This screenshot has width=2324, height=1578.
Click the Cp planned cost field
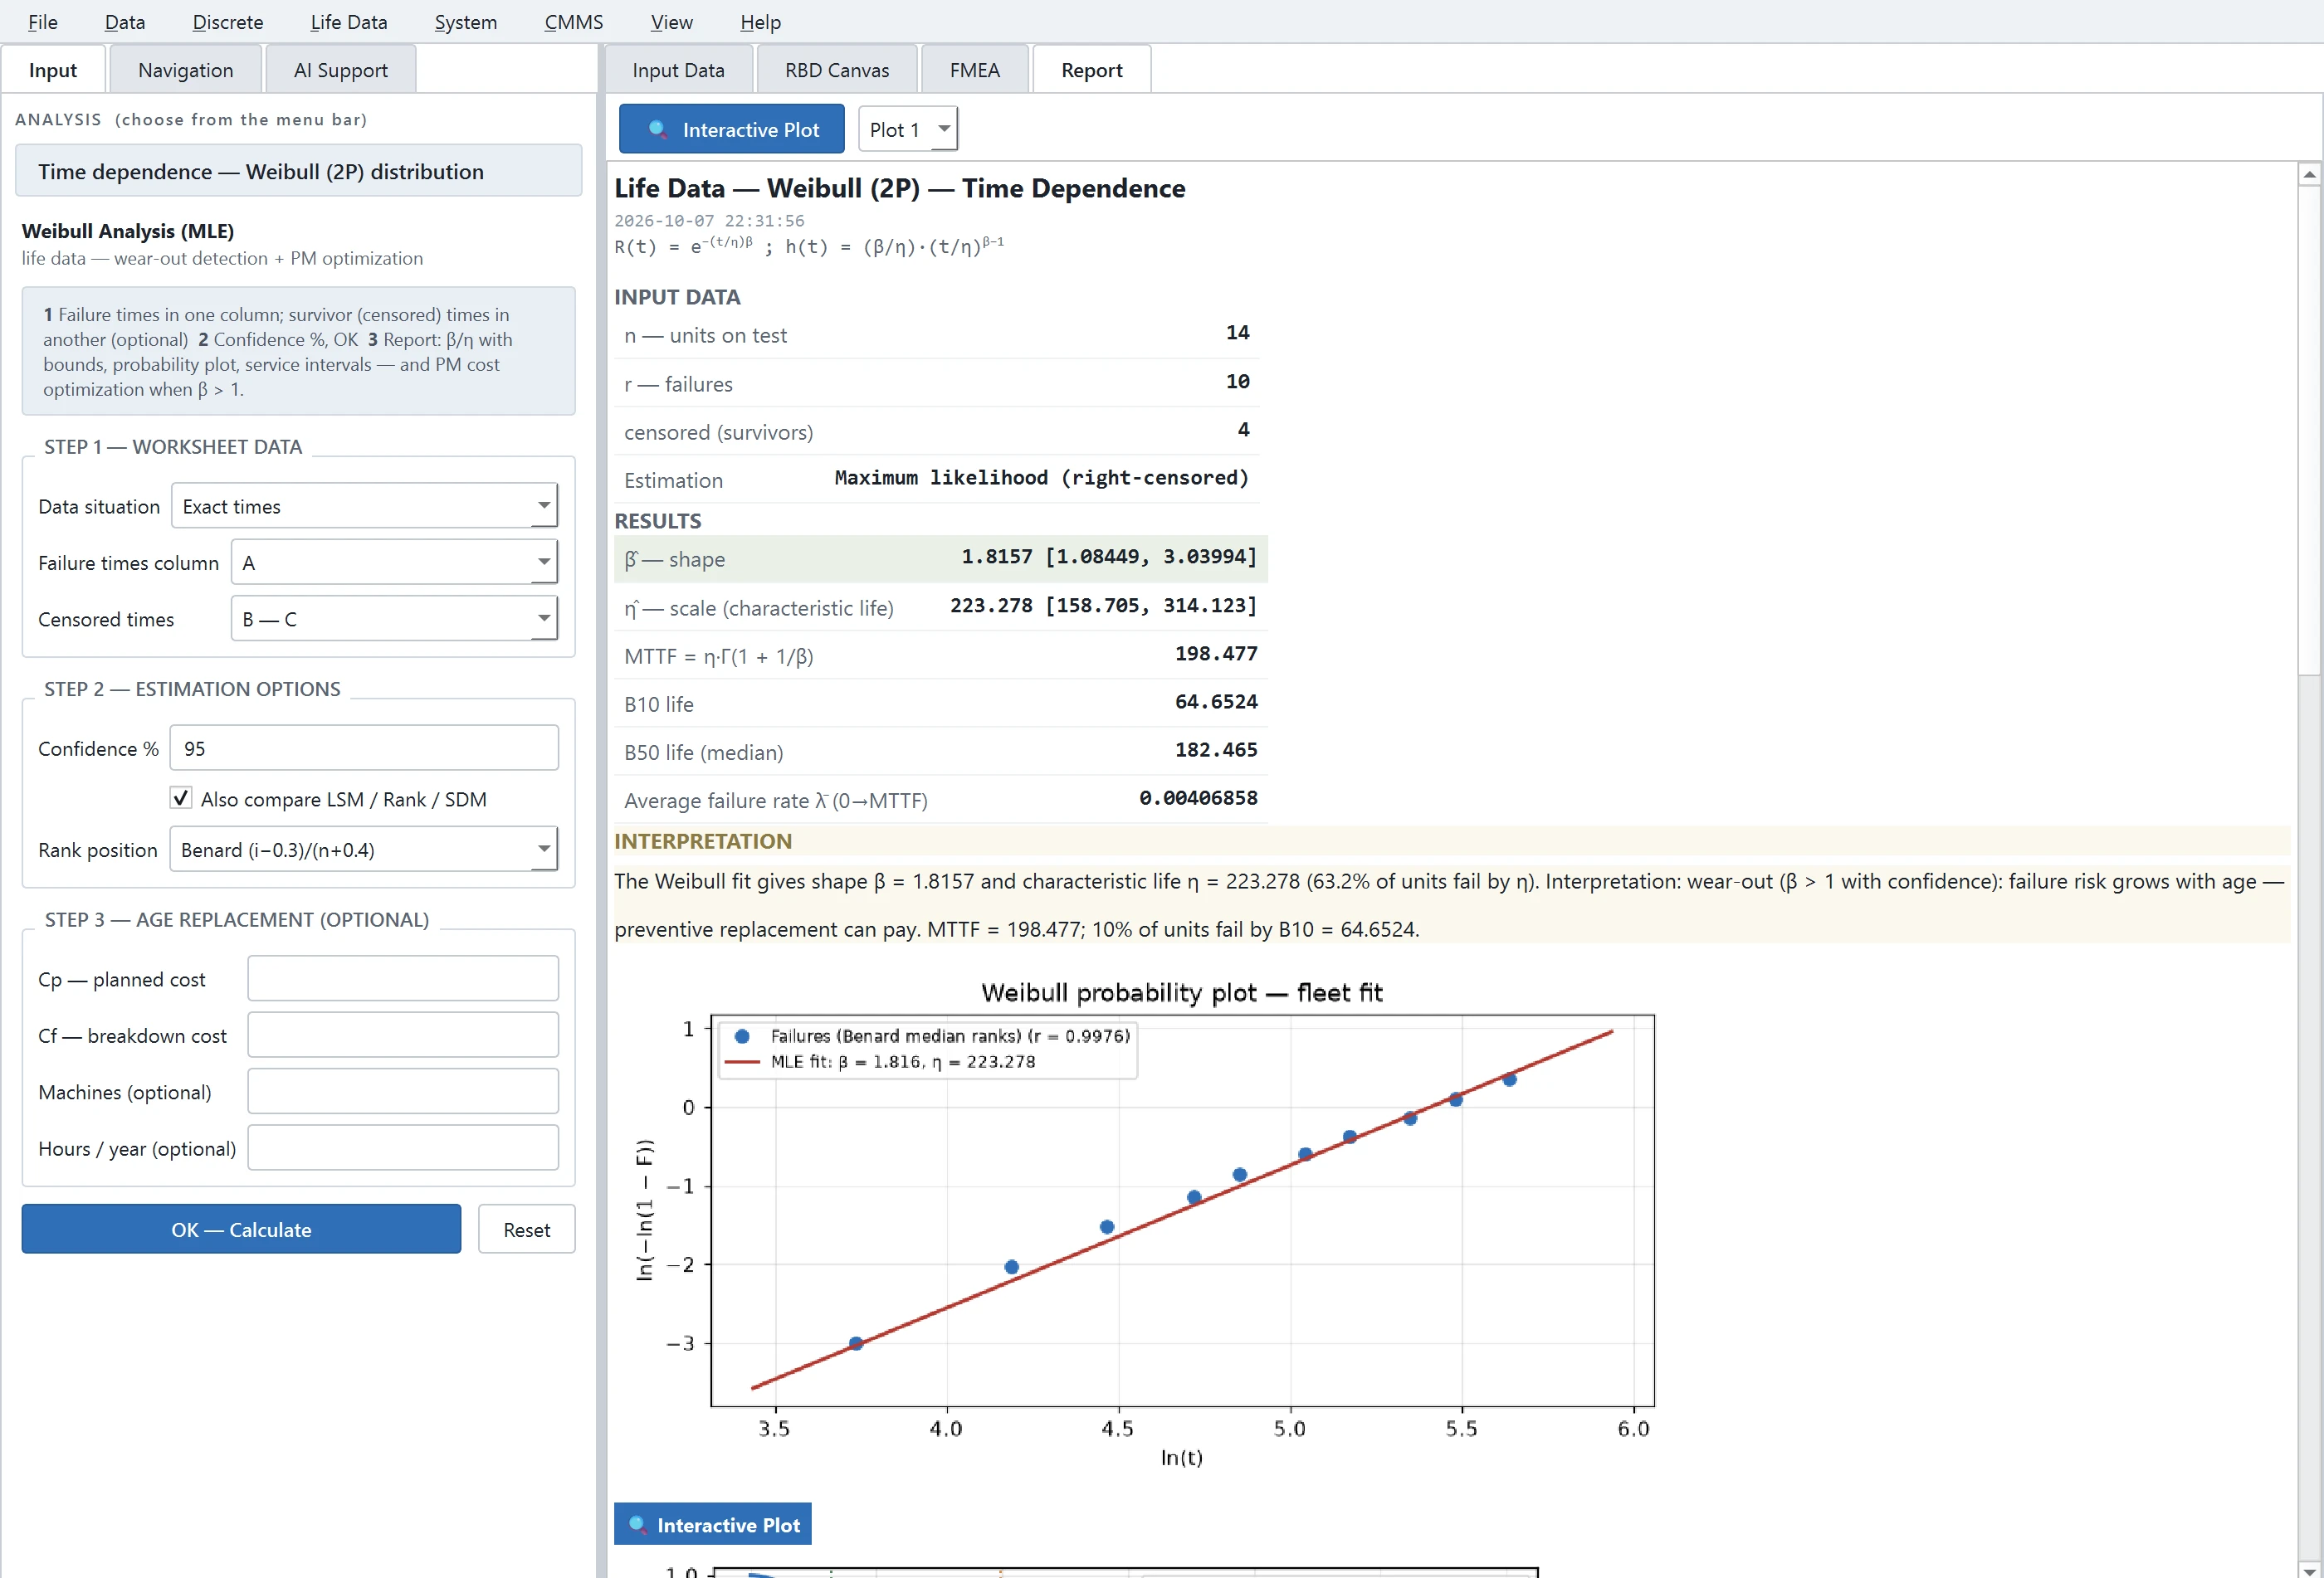[x=403, y=978]
